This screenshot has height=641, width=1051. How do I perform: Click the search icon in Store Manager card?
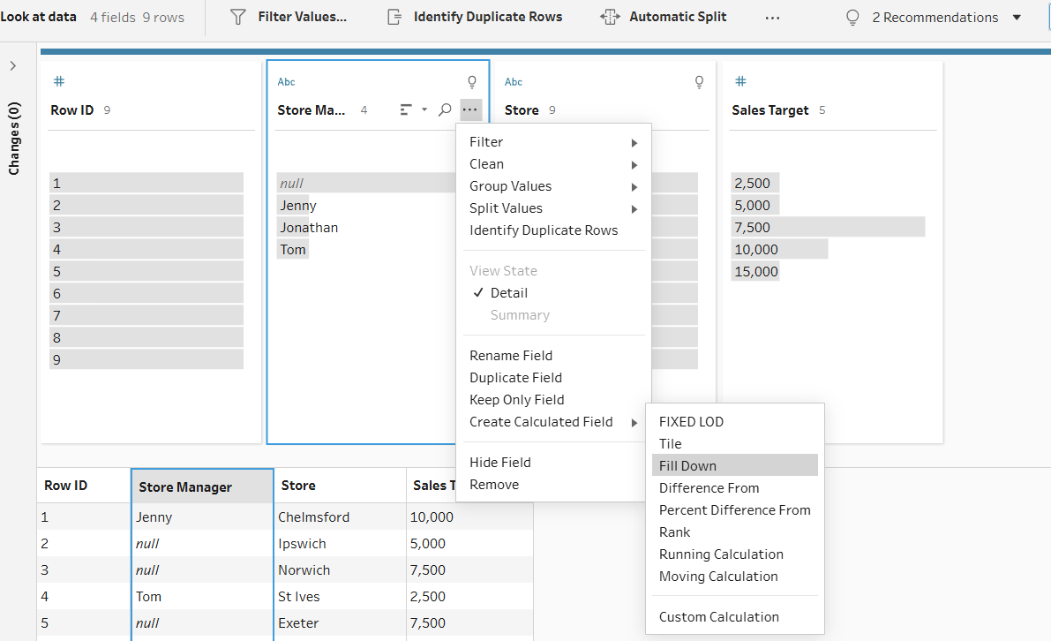pyautogui.click(x=446, y=110)
